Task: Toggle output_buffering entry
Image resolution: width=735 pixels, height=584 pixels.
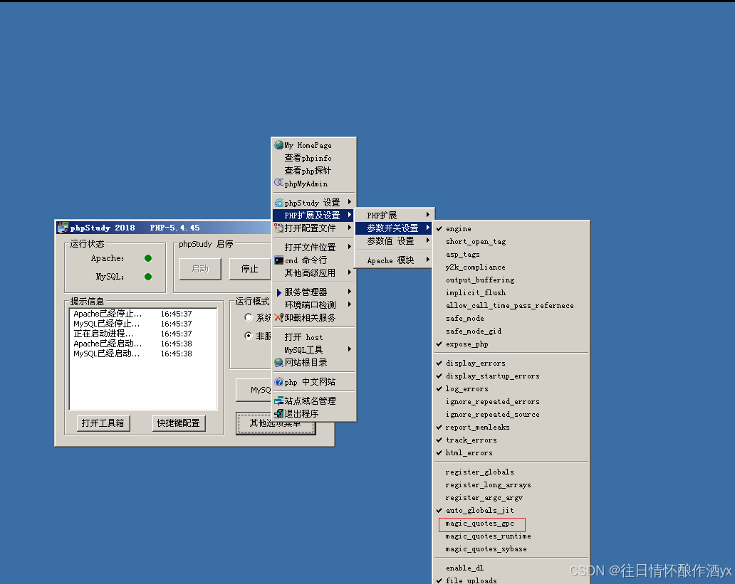Action: point(511,280)
